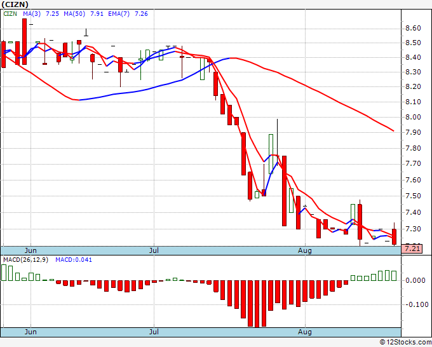This screenshot has width=432, height=347.
Task: Select the MA(3) legend label
Action: 32,14
